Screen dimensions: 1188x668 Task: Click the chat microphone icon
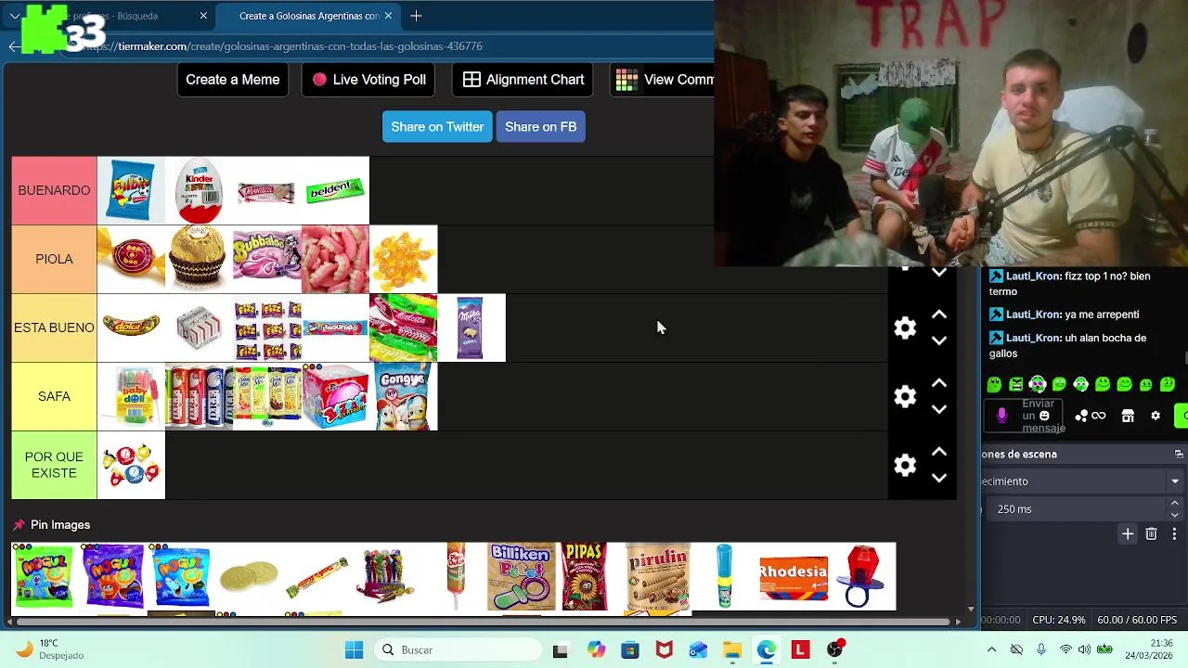coord(1001,416)
